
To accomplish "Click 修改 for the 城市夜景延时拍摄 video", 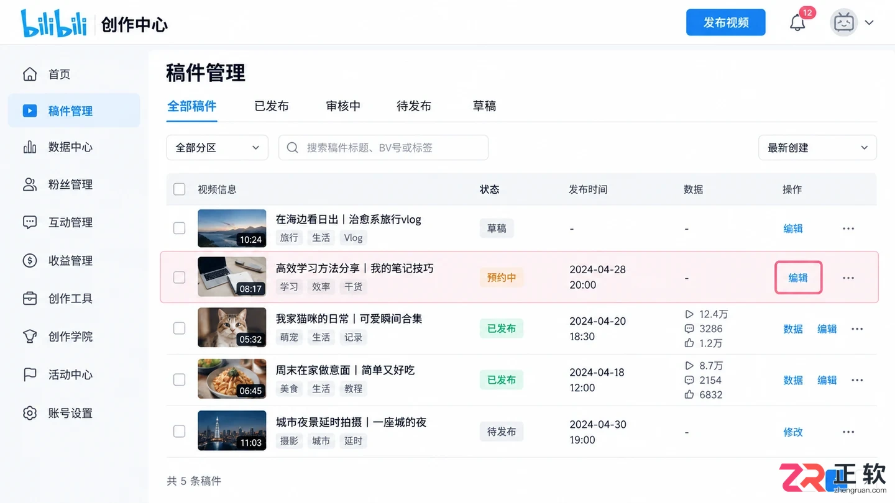I will (793, 432).
